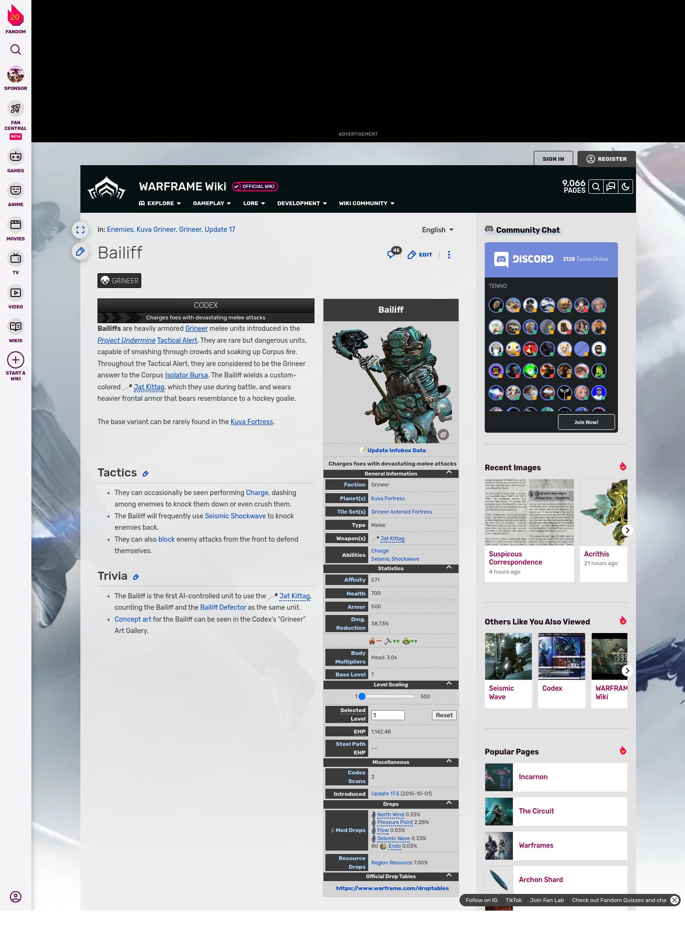Open the wiki discussions icon
This screenshot has width=685, height=952.
(611, 187)
